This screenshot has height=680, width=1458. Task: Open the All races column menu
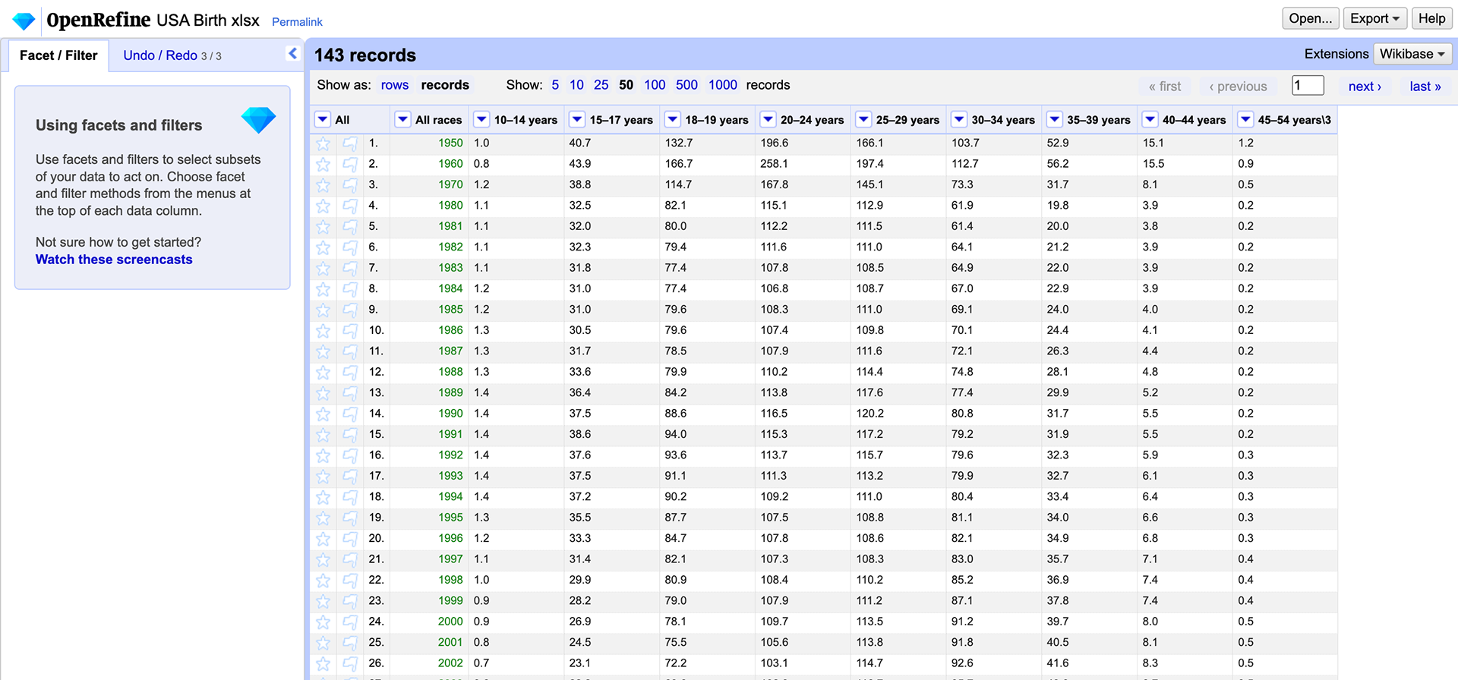(x=403, y=120)
